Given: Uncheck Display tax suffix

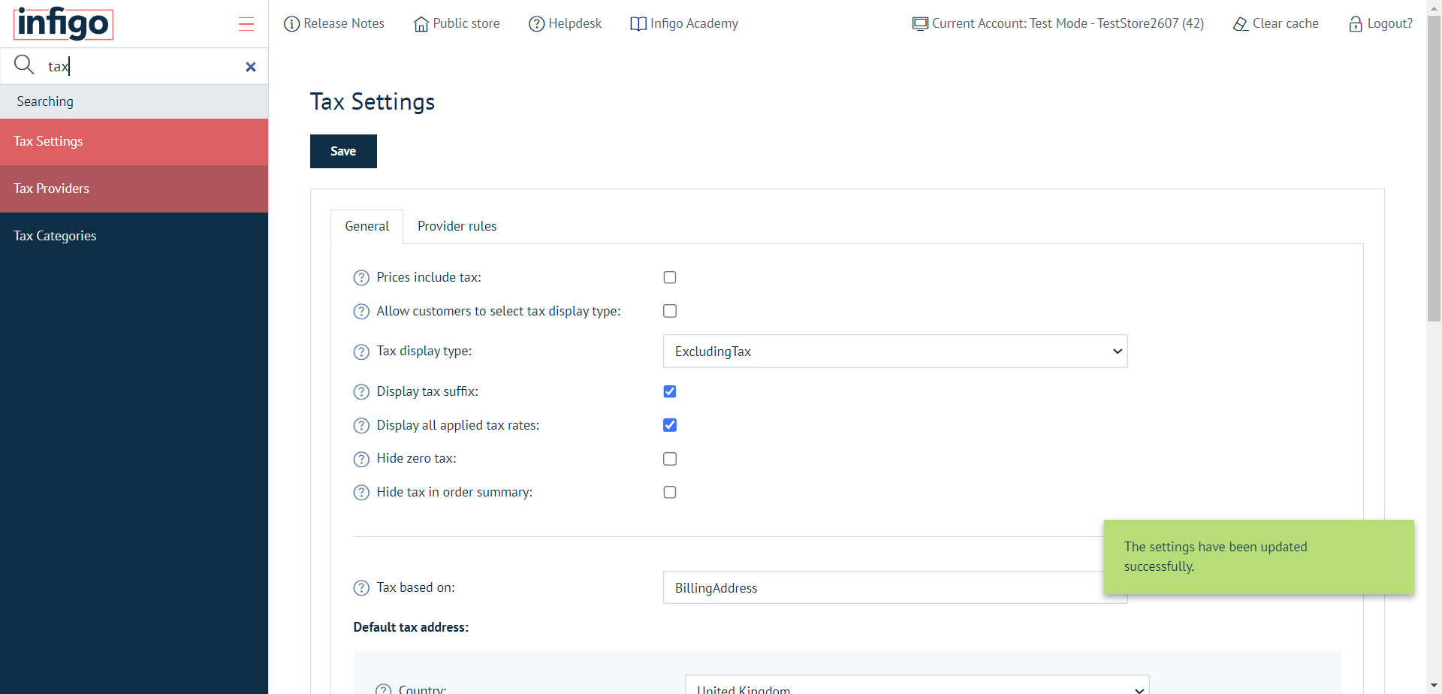Looking at the screenshot, I should pyautogui.click(x=670, y=391).
